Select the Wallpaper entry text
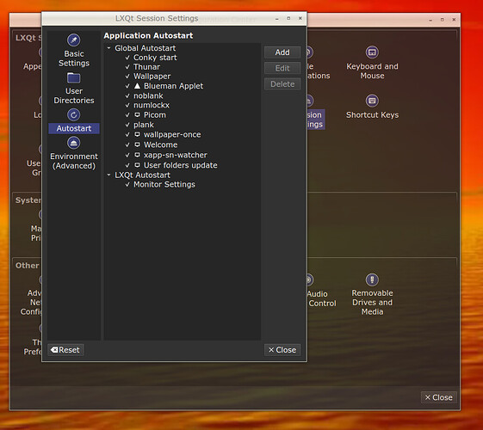 (x=152, y=77)
